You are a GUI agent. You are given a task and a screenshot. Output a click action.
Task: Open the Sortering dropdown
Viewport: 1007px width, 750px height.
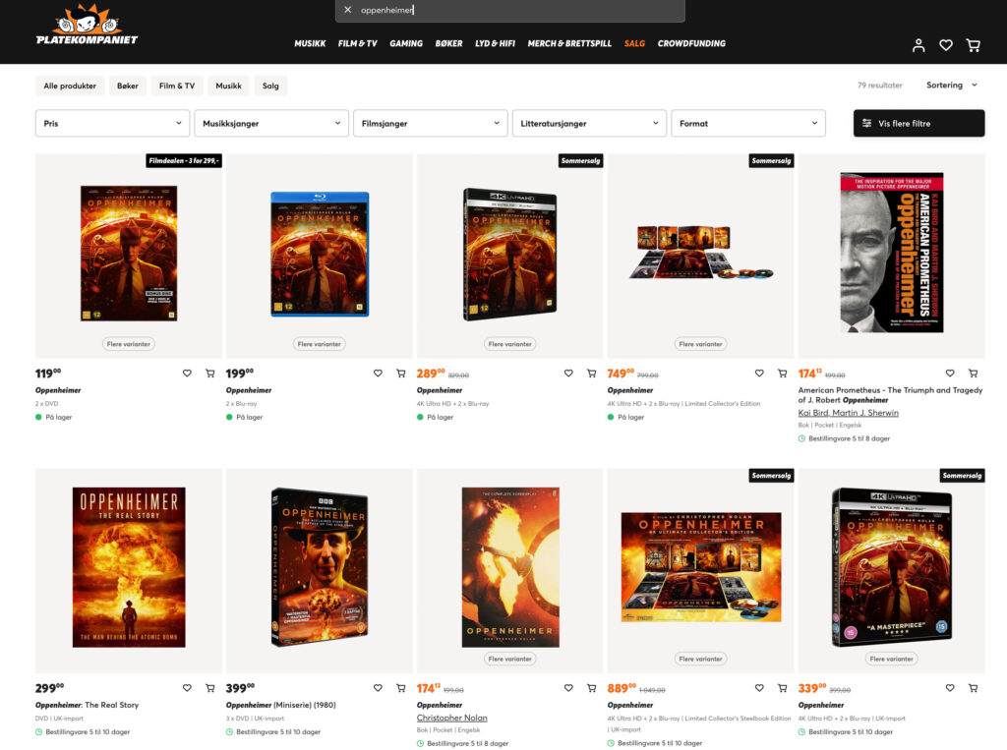(x=952, y=85)
